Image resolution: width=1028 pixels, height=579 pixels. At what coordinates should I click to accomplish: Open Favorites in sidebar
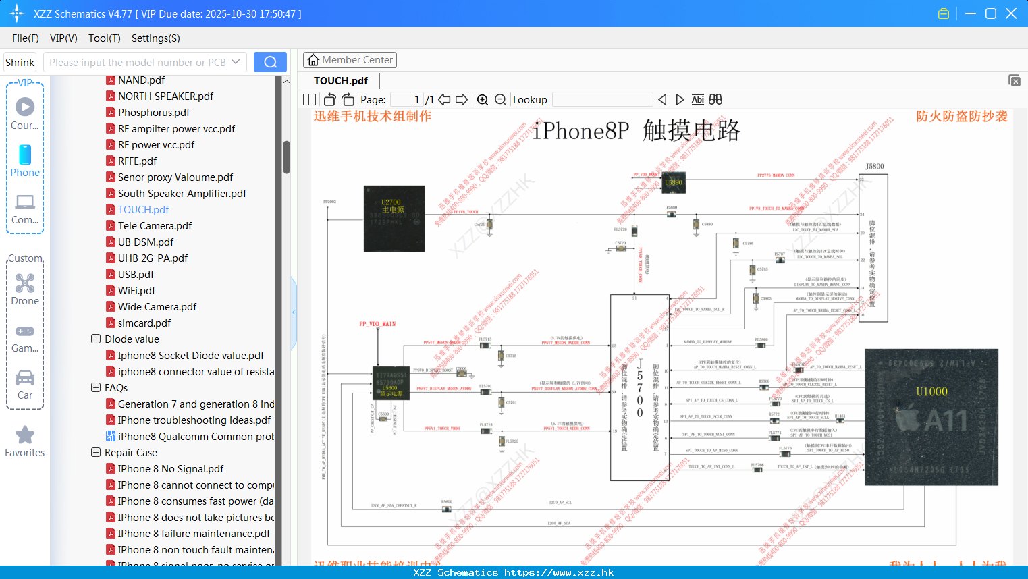click(x=25, y=442)
